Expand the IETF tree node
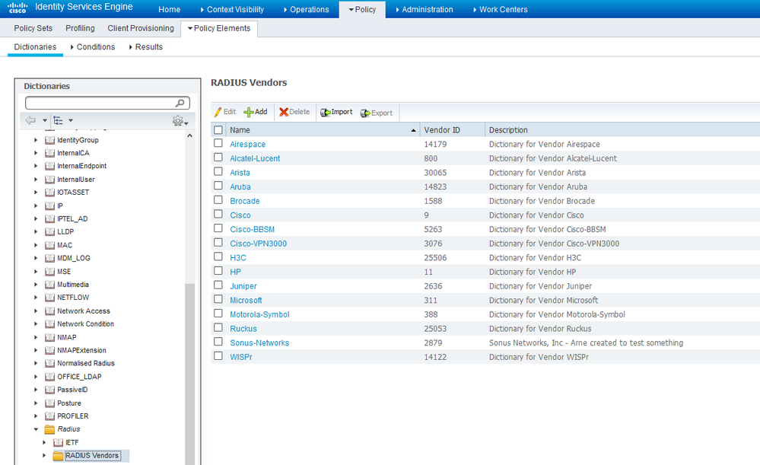This screenshot has height=465, width=760. point(45,442)
